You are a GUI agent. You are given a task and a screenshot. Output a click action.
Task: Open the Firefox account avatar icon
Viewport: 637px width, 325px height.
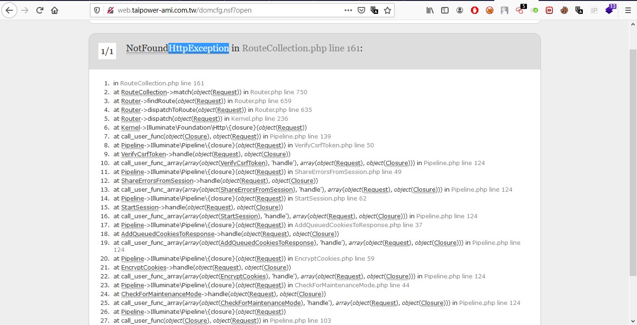click(460, 10)
